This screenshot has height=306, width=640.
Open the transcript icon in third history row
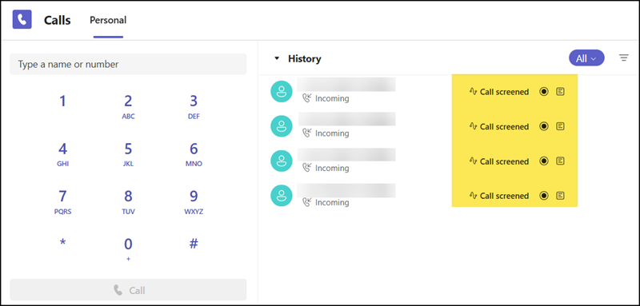click(561, 161)
